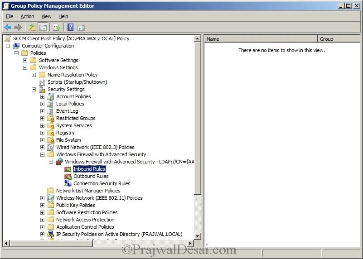
Task: Select the Public Key Policies label
Action: tap(76, 205)
